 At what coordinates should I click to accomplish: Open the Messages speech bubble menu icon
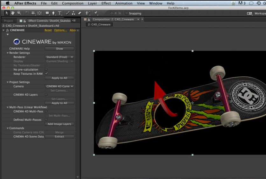click(x=251, y=3)
